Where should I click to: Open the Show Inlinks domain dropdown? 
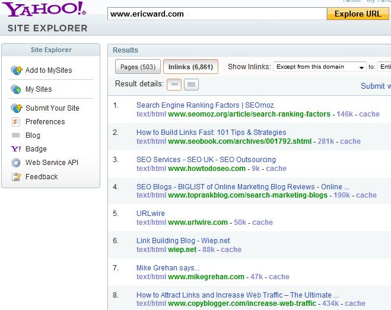tap(320, 67)
